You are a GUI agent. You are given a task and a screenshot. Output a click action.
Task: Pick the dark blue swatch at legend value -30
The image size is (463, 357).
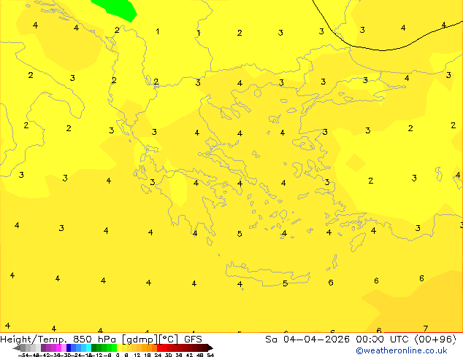[69, 348]
